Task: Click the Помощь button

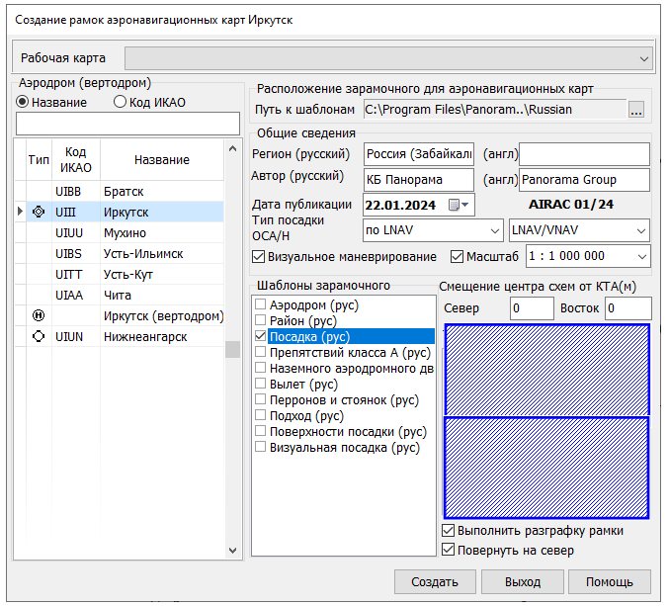Action: click(x=608, y=581)
